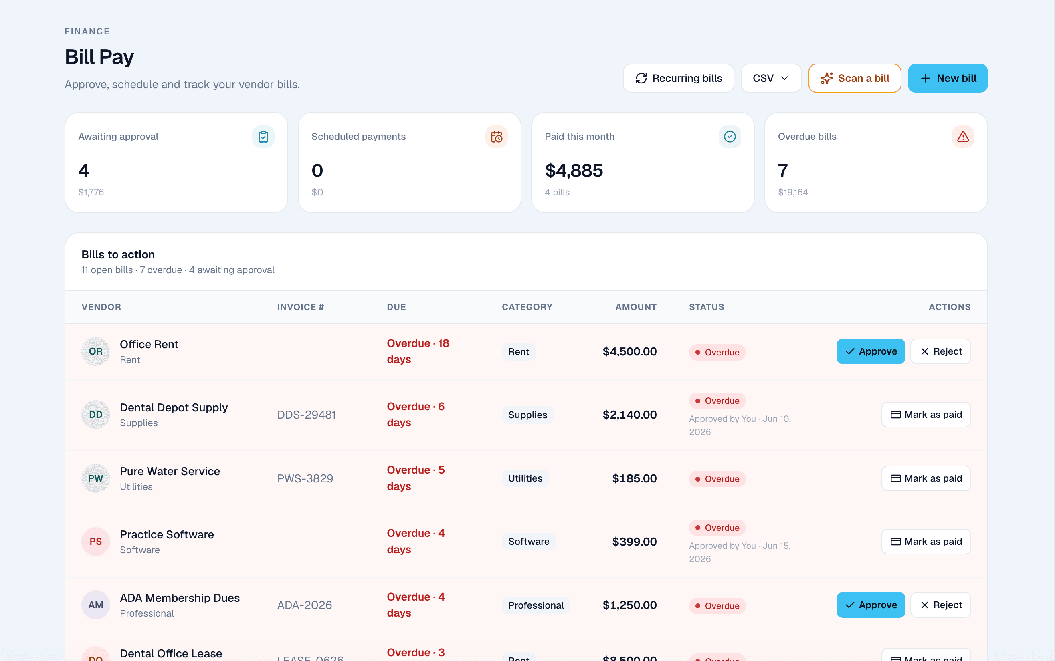The image size is (1055, 661).
Task: Click the $2,140.00 amount
Action: click(x=629, y=415)
